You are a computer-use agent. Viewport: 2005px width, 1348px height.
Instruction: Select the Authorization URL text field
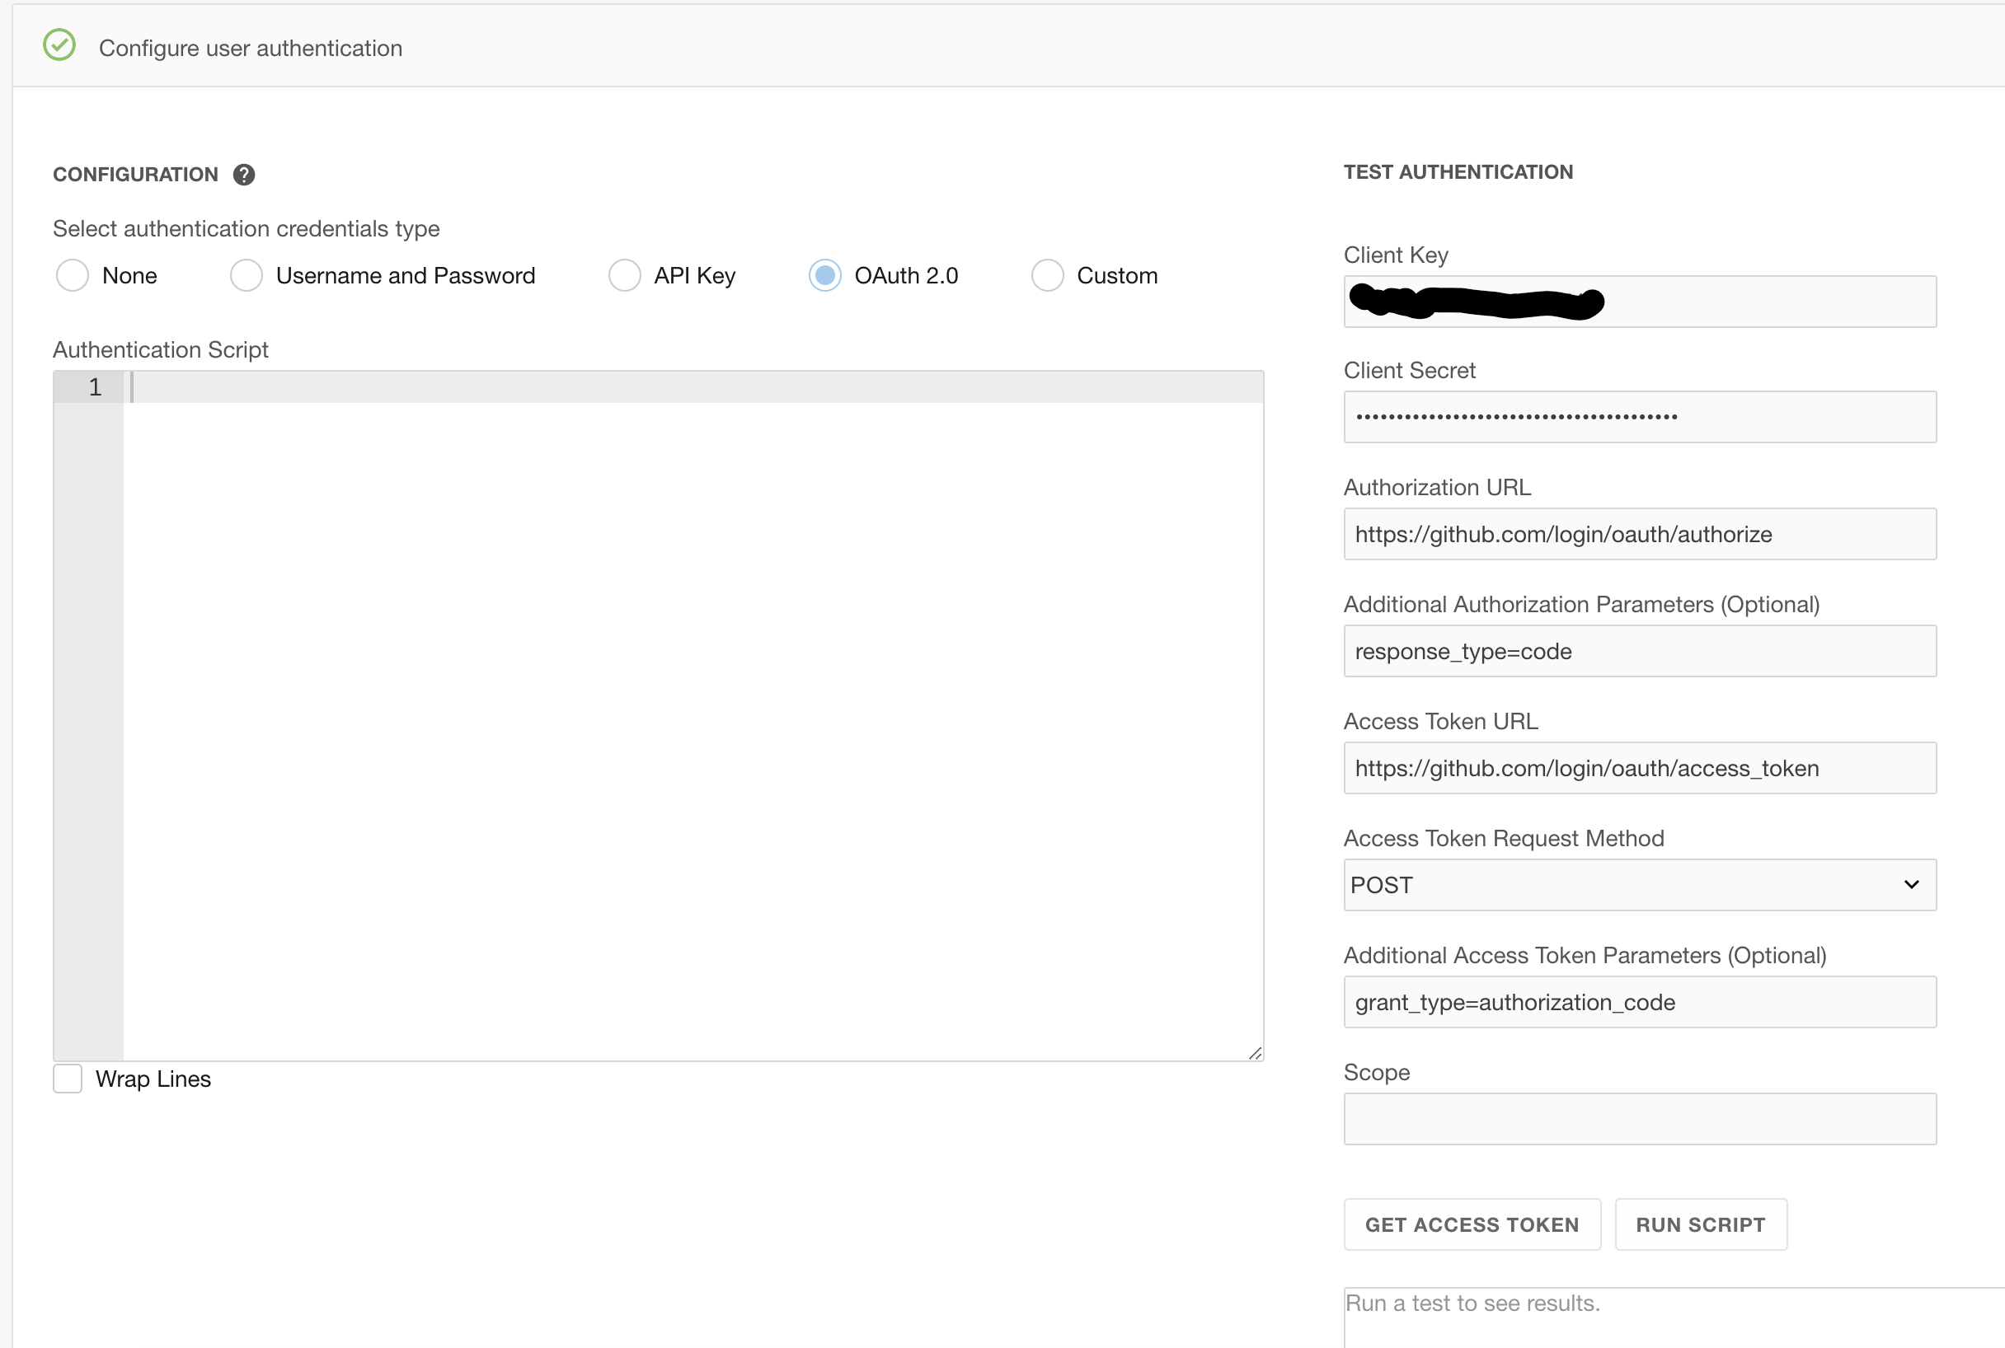(1639, 534)
